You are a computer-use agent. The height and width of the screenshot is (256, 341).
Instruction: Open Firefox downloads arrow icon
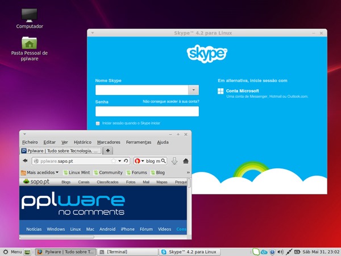tap(174, 161)
